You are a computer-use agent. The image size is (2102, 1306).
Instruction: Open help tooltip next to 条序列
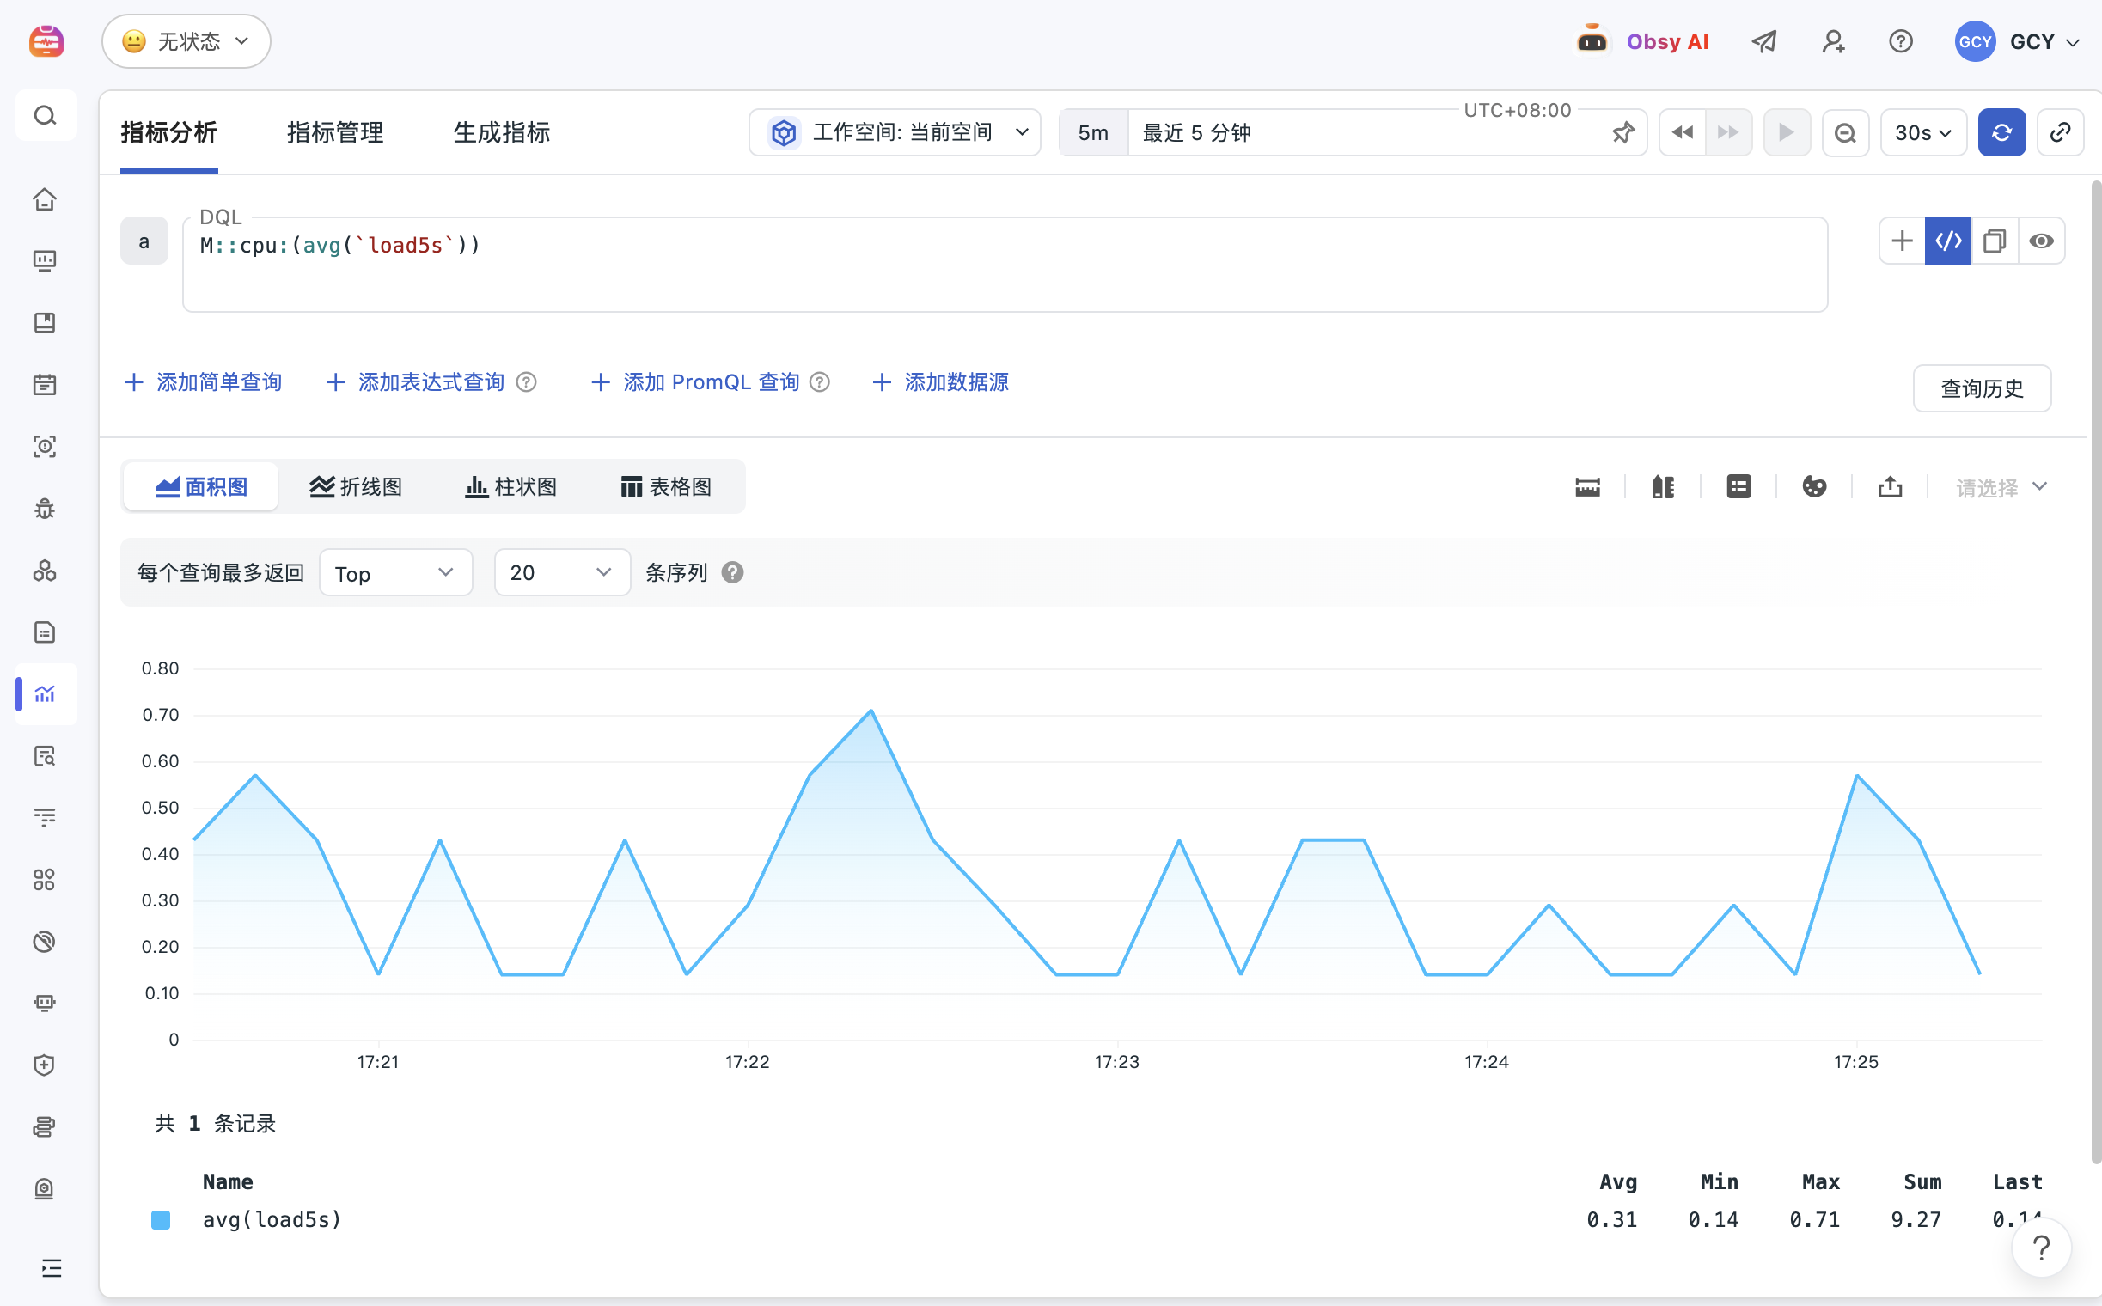tap(732, 573)
